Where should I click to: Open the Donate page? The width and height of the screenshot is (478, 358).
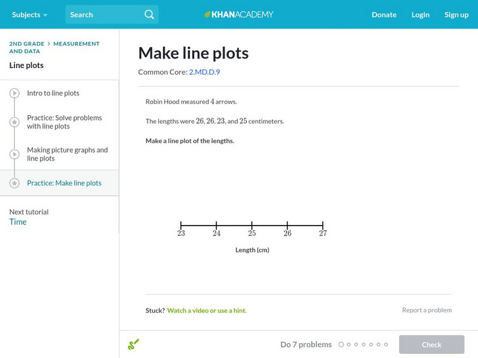(384, 14)
